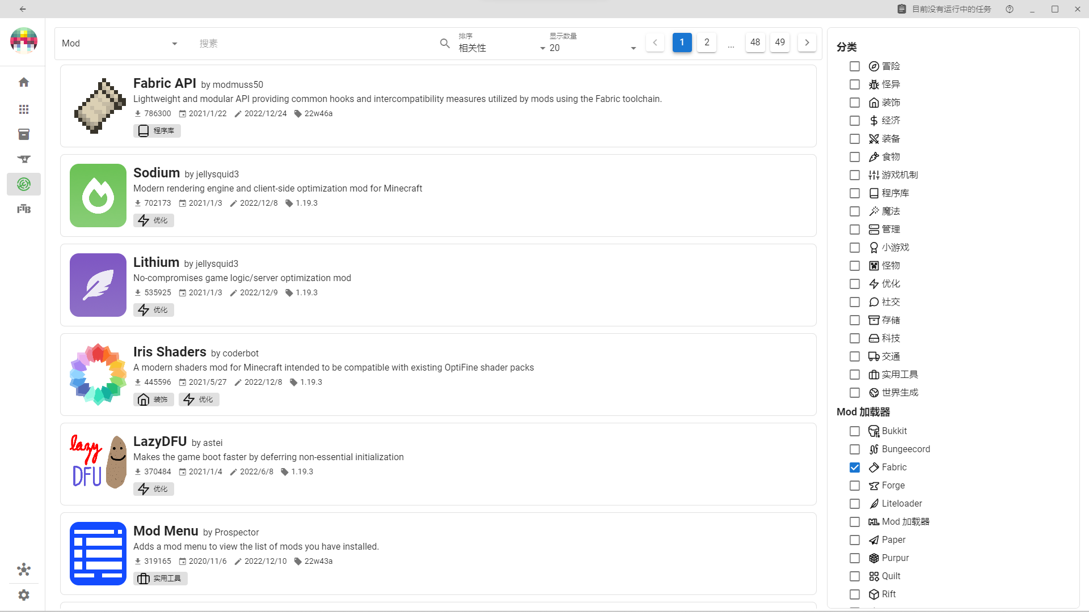Image resolution: width=1089 pixels, height=612 pixels.
Task: Open the FTB icon in sidebar
Action: pos(24,209)
